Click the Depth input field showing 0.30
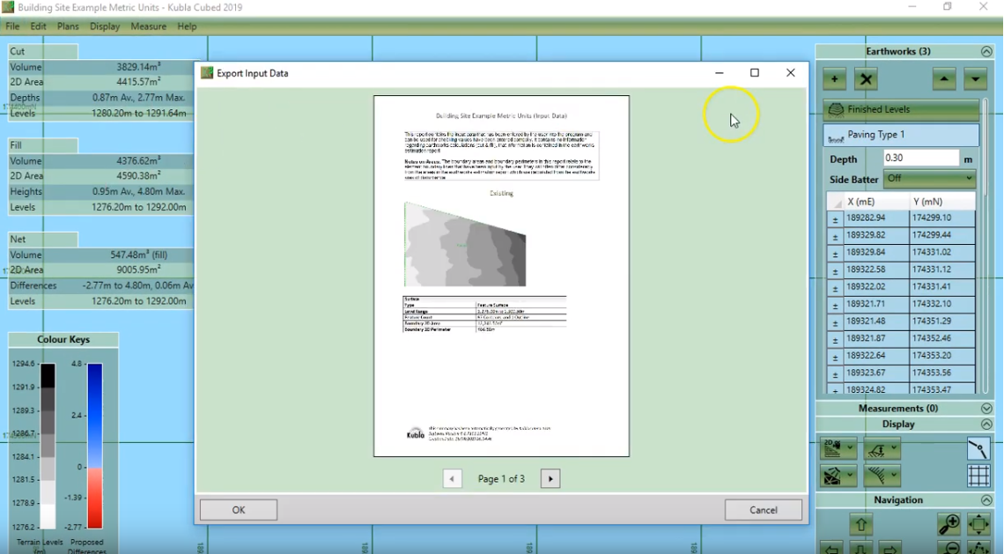The image size is (1004, 554). coord(920,159)
